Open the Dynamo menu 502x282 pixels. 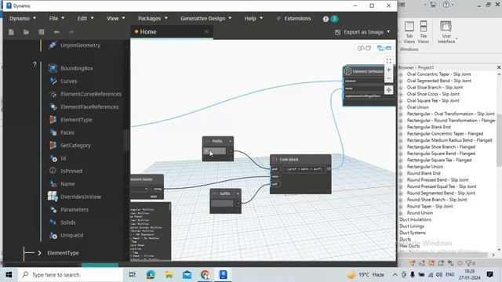tap(23, 19)
